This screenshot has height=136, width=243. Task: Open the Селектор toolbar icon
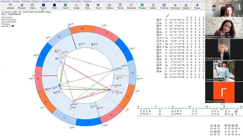coord(164,6)
